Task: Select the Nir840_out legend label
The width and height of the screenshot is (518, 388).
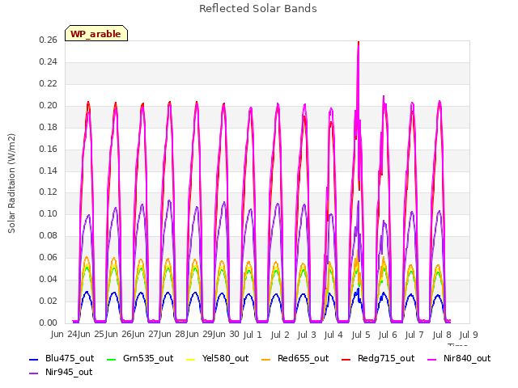Action: pyautogui.click(x=467, y=359)
